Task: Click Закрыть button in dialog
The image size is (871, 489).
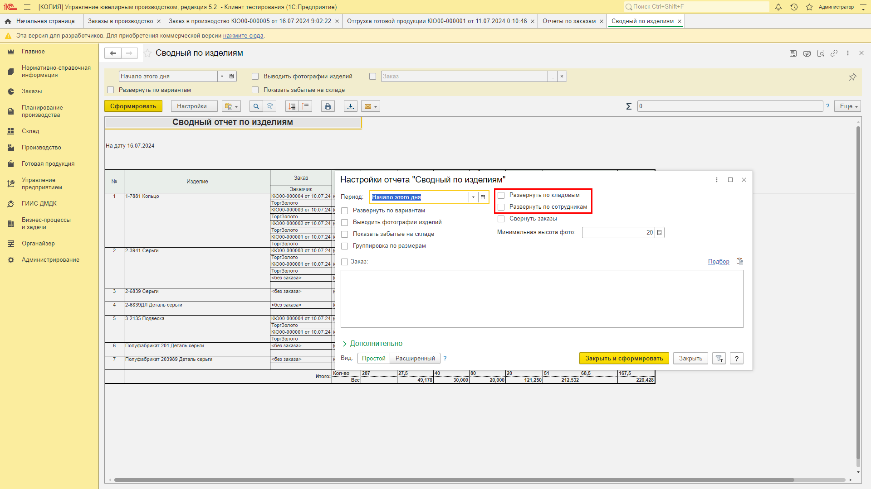Action: pyautogui.click(x=690, y=359)
